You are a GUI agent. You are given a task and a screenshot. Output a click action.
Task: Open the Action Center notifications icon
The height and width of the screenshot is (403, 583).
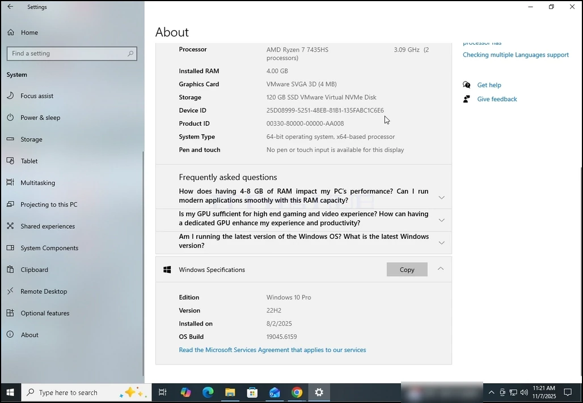(568, 393)
